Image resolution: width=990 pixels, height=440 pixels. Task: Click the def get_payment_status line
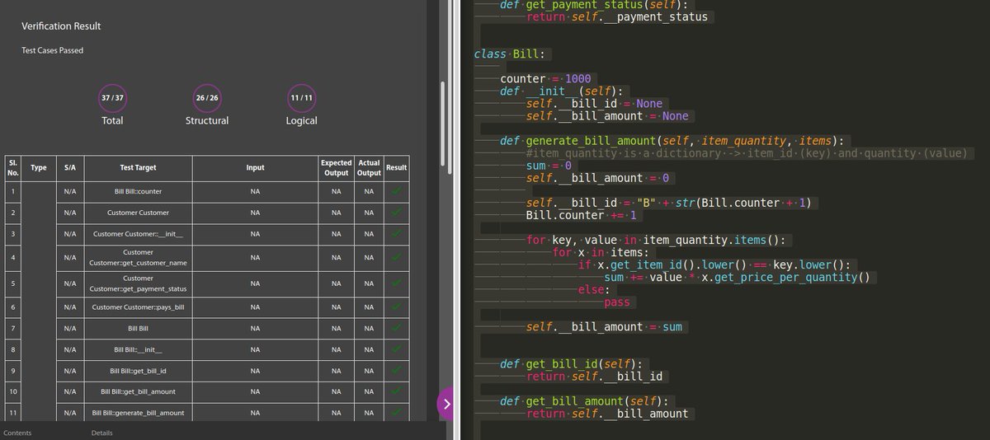point(593,5)
